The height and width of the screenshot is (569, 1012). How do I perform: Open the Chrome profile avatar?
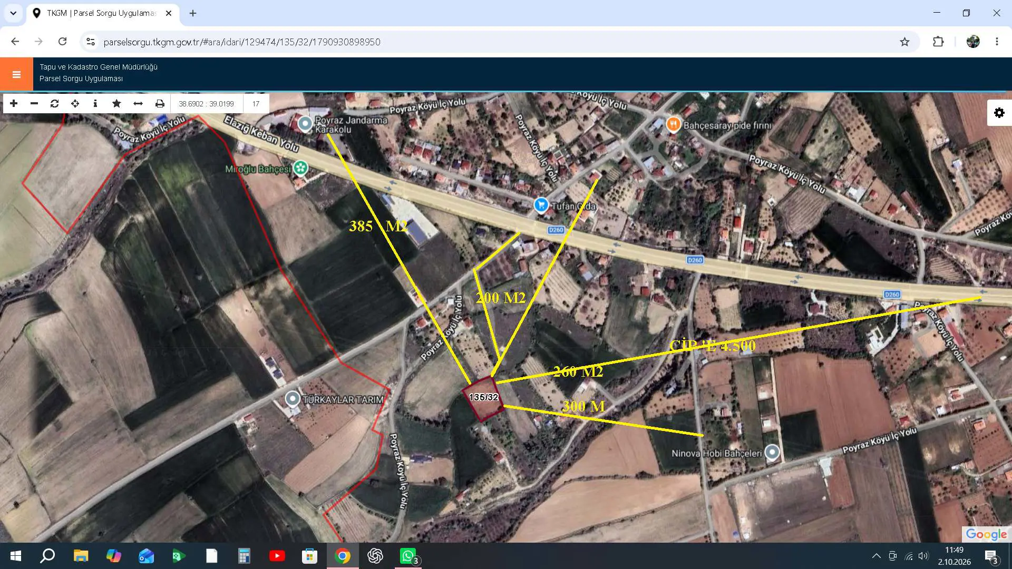[x=973, y=42]
